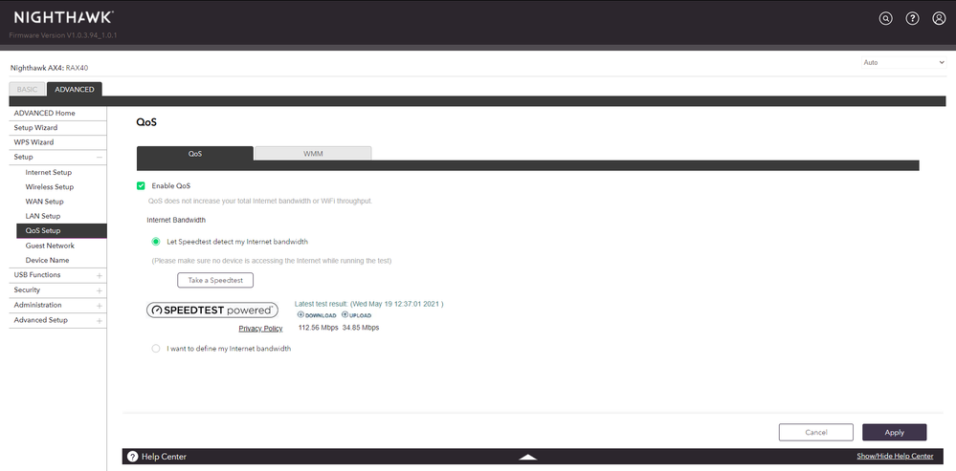Click the Internet Bandwidth label
The width and height of the screenshot is (956, 471).
pyautogui.click(x=176, y=221)
